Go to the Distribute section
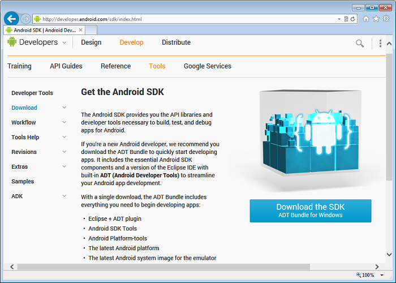 point(177,42)
